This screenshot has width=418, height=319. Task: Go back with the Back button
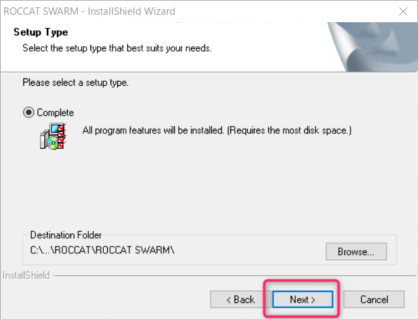(x=240, y=300)
